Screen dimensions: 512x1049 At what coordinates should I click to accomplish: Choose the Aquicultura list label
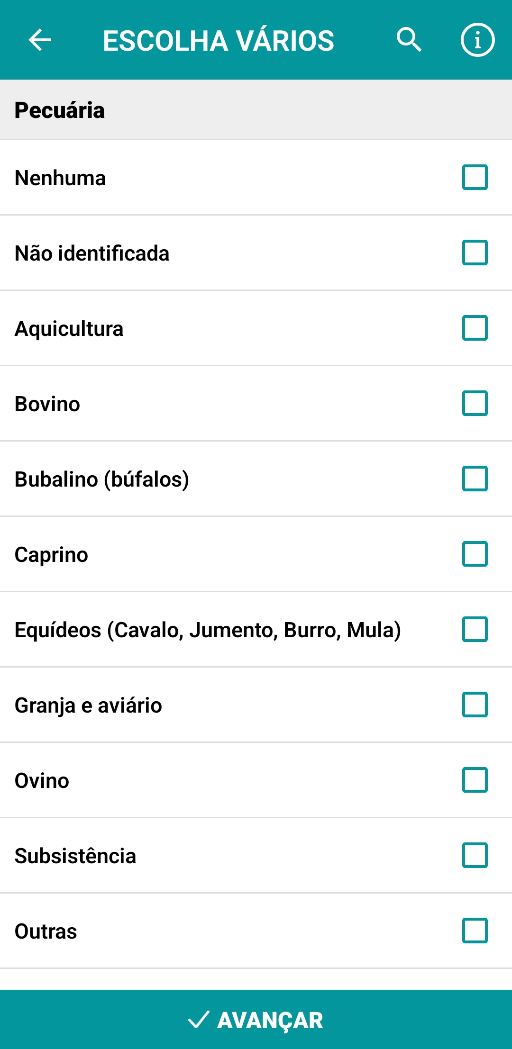69,329
